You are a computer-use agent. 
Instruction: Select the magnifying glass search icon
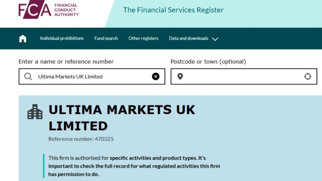click(x=28, y=76)
